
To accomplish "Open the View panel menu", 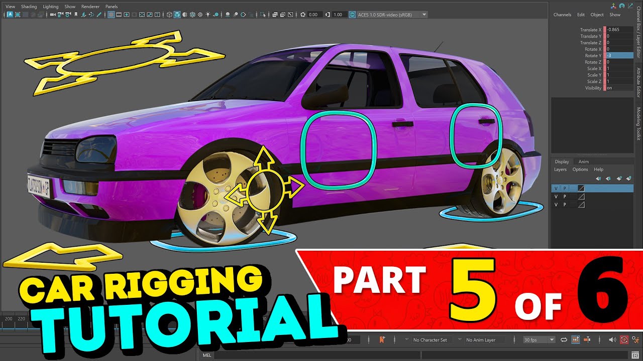I will [x=10, y=7].
